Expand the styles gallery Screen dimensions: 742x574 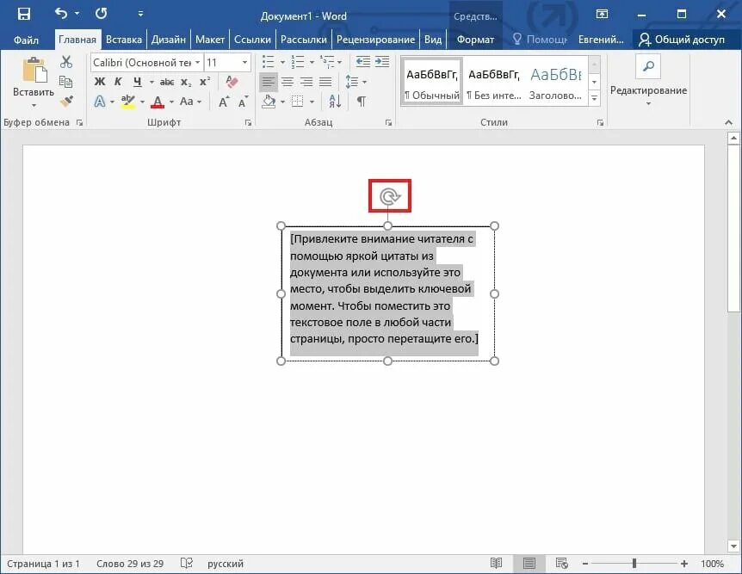coord(594,98)
